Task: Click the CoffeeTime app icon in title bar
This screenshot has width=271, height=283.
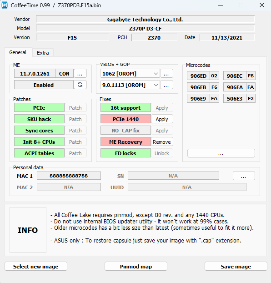Action: click(x=5, y=5)
